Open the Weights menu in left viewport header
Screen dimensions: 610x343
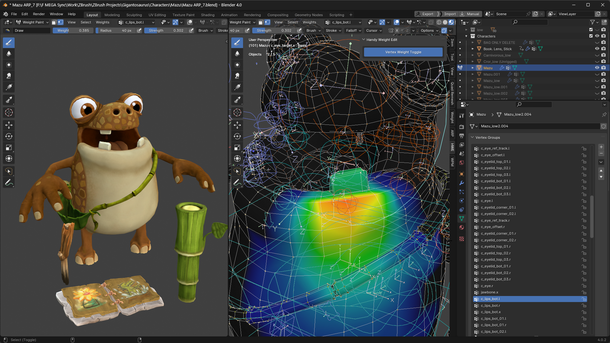pos(103,22)
